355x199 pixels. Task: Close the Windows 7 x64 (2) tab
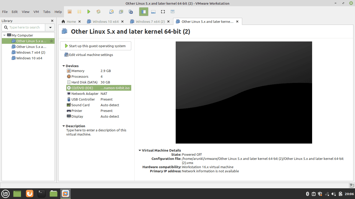click(168, 22)
